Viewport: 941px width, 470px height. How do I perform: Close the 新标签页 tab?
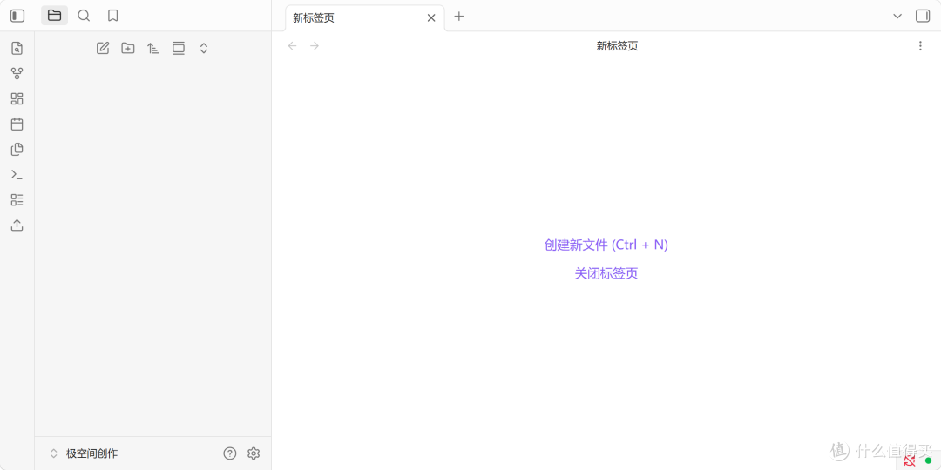coord(431,18)
